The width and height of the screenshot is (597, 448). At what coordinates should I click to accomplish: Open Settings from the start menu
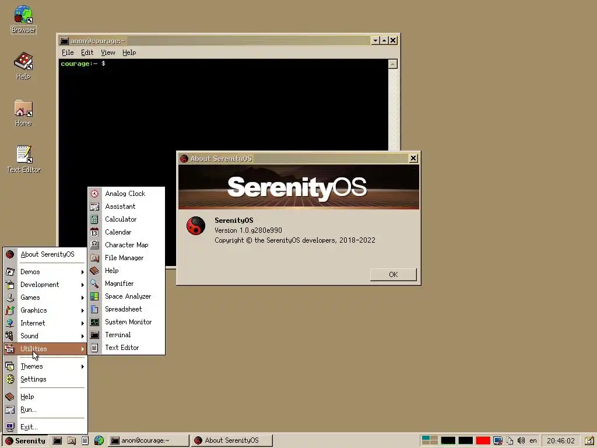click(45, 379)
